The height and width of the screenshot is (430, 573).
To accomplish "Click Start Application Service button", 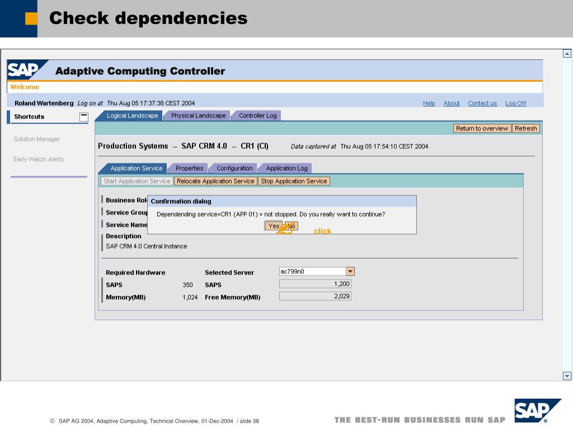I will 137,181.
